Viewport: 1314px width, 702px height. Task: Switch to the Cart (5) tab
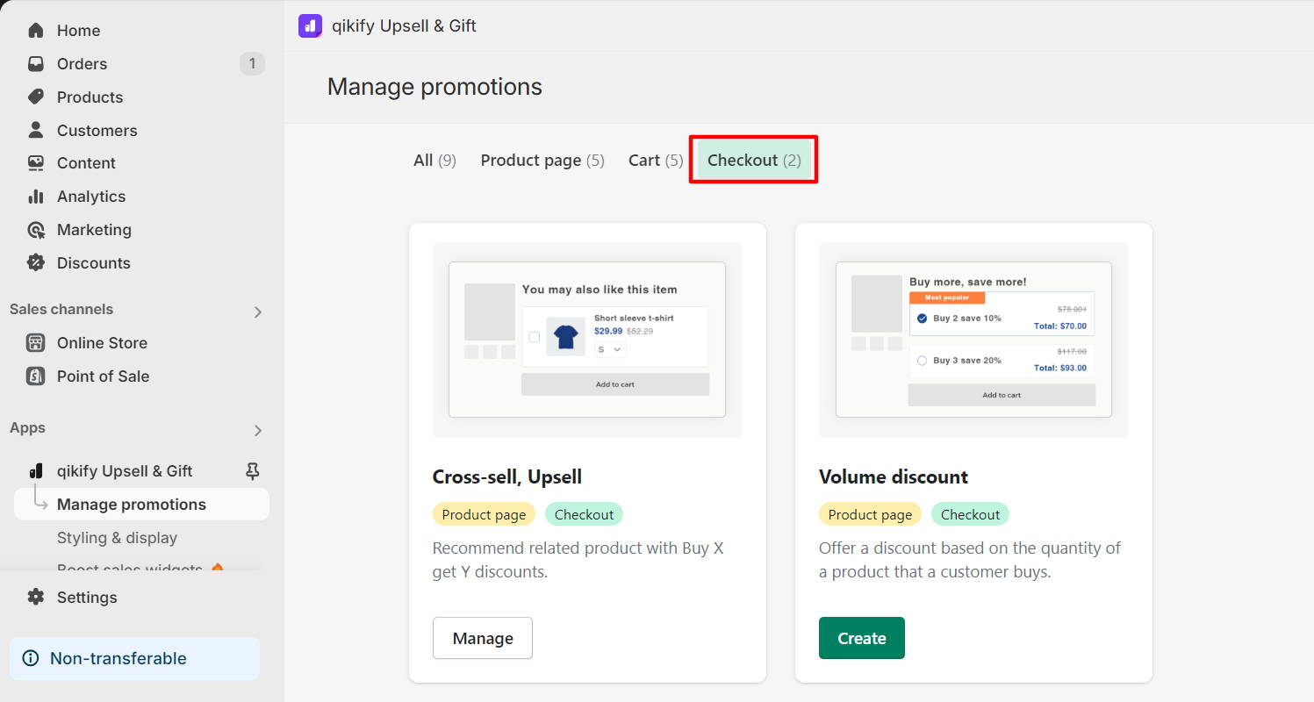pyautogui.click(x=656, y=160)
